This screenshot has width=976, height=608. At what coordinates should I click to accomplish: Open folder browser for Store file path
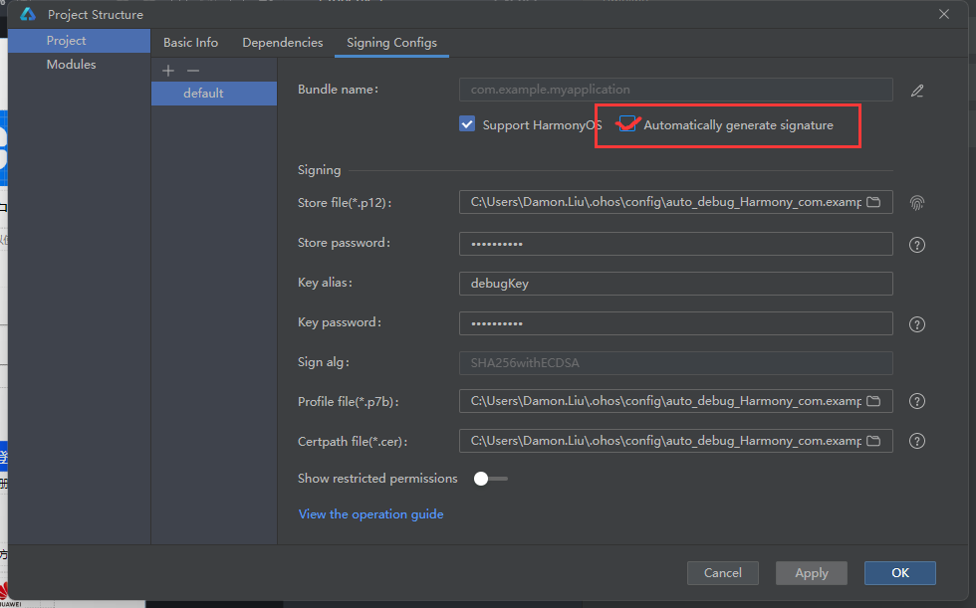[873, 202]
